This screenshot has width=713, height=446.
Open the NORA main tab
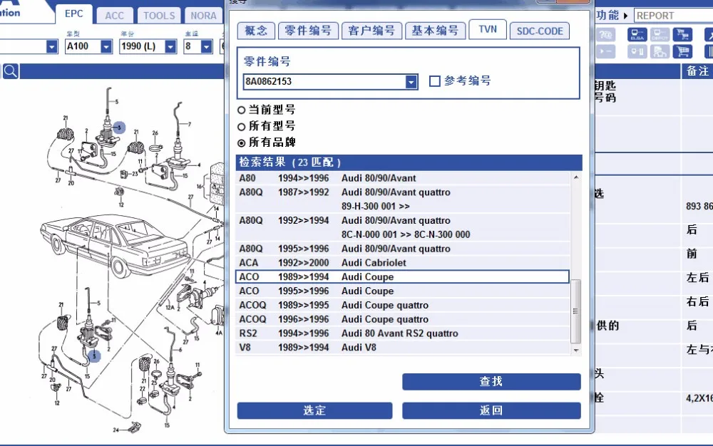pyautogui.click(x=203, y=16)
